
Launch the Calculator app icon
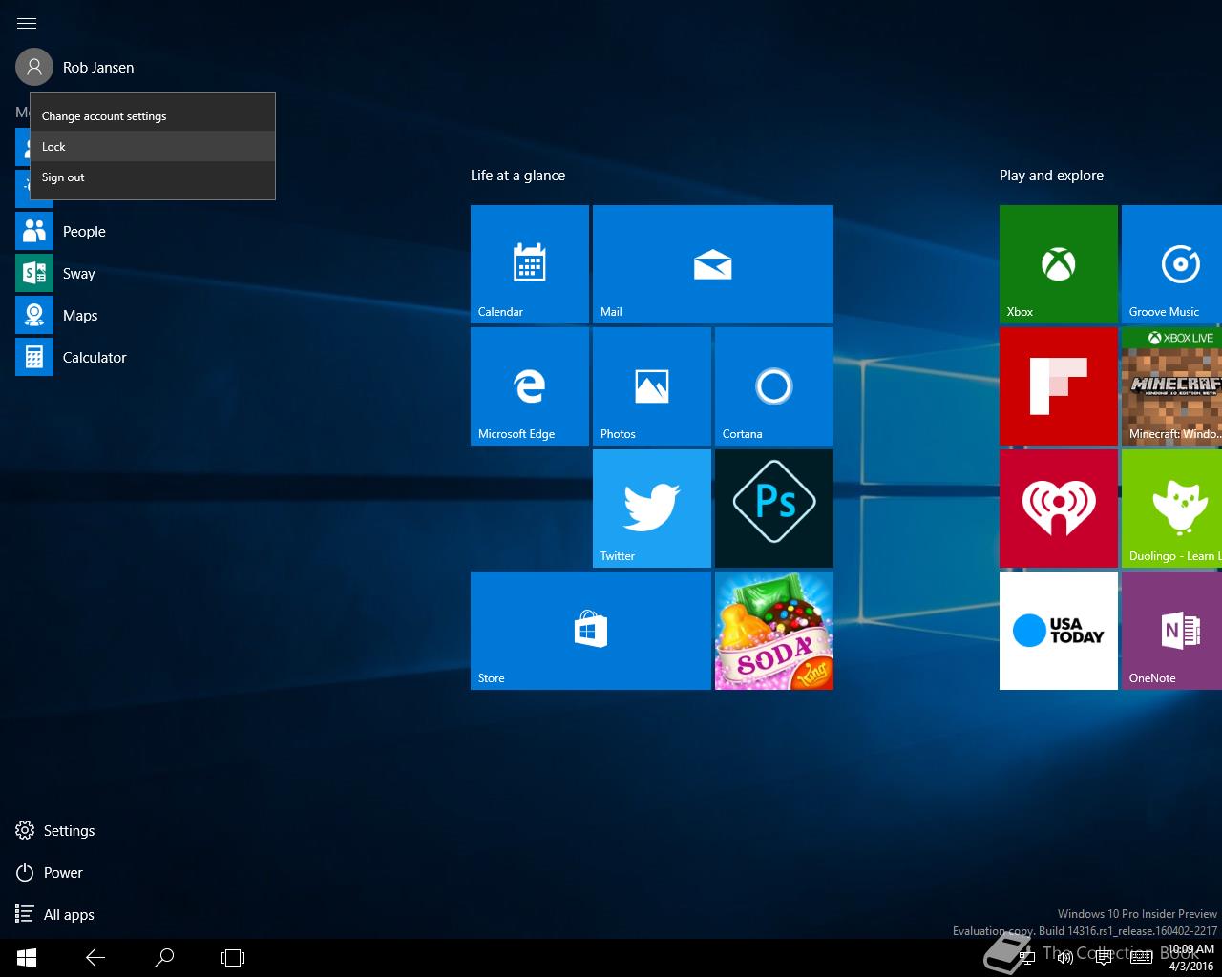34,357
